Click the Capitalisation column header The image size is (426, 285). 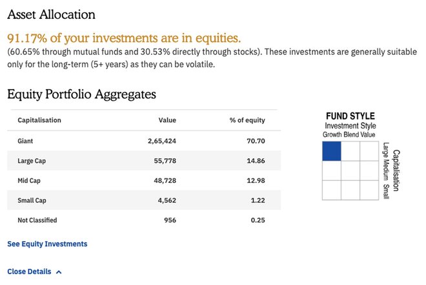coord(39,120)
